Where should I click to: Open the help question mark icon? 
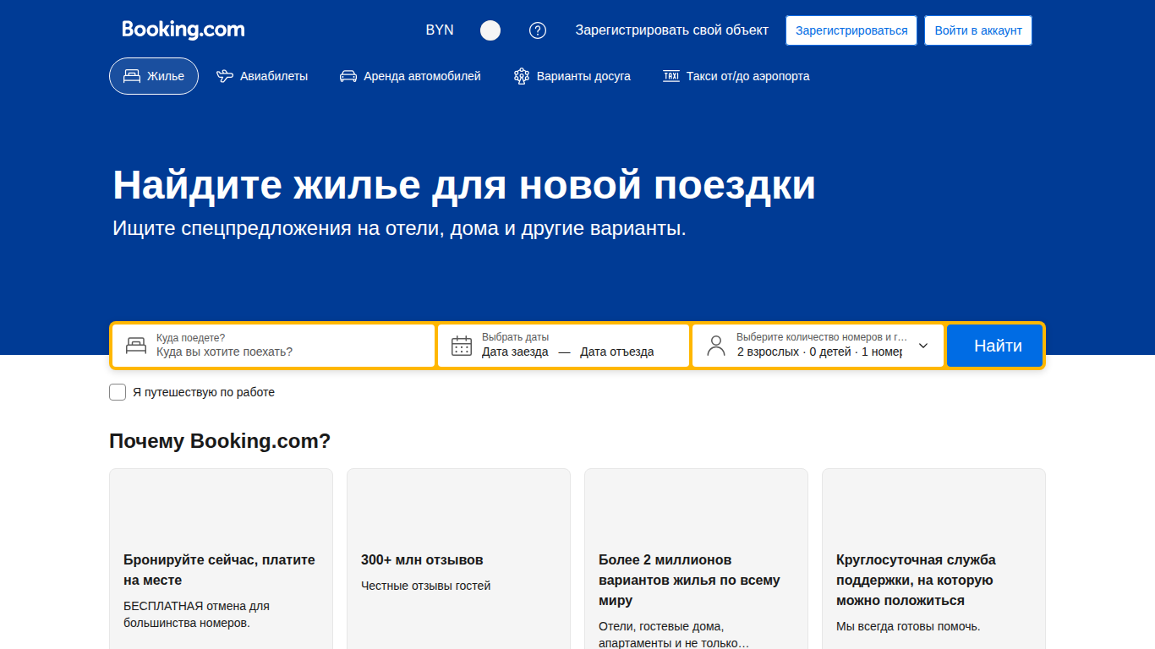pyautogui.click(x=538, y=30)
